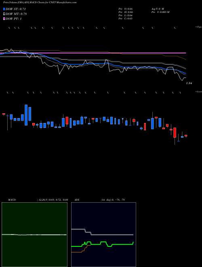Click the ADX (14 day) parameter values
This screenshot has width=202, height=267.
point(113,200)
